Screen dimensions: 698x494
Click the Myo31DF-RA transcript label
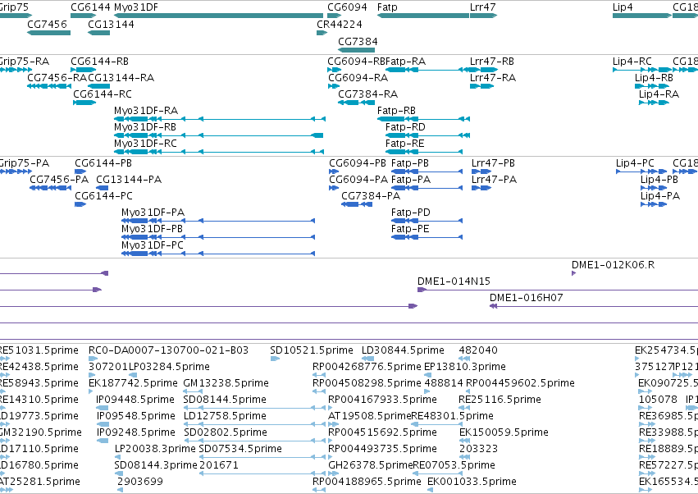tap(146, 111)
